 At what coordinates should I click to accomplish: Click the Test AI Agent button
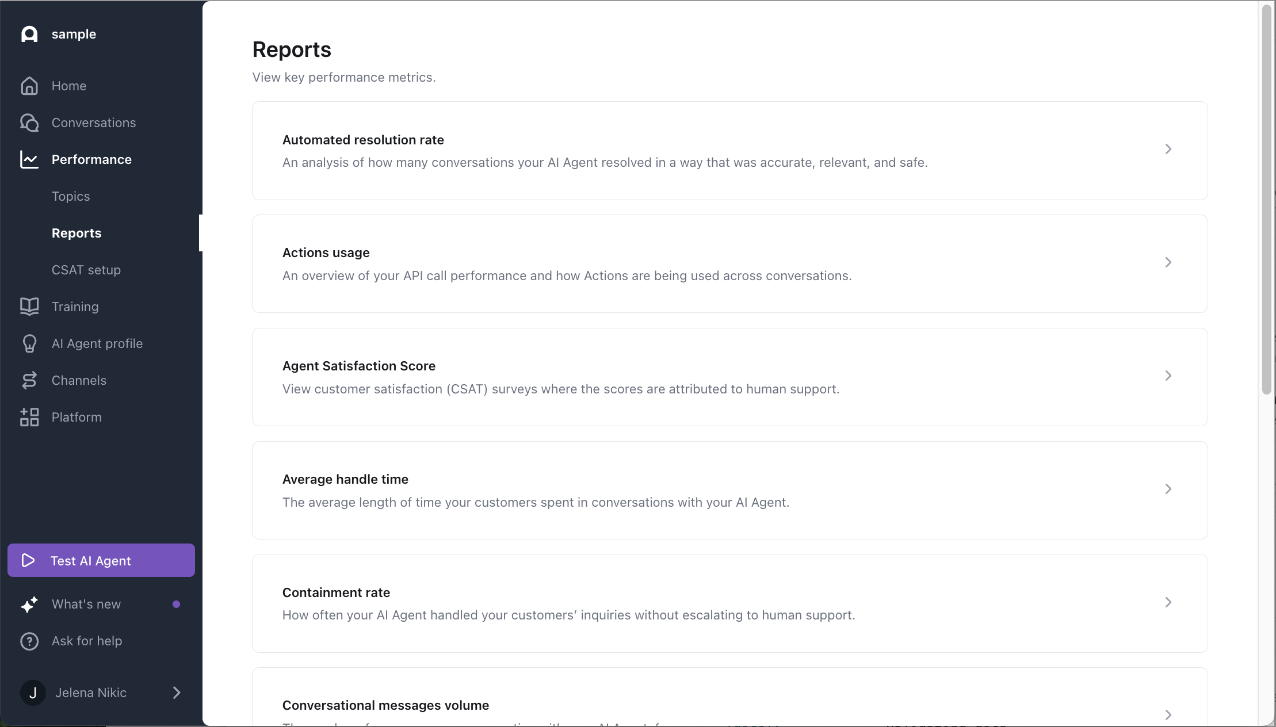pos(101,560)
